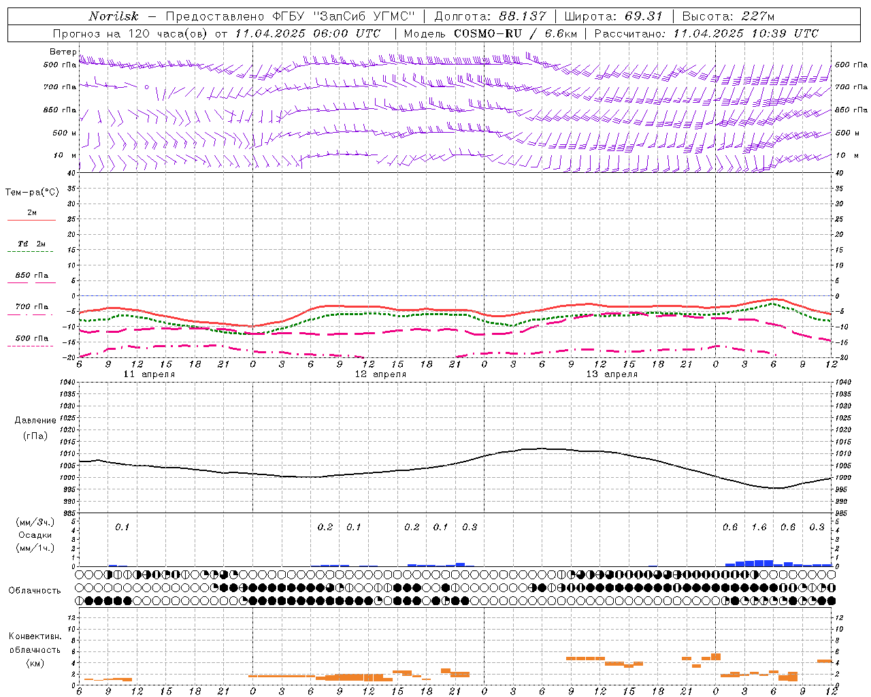Select the "Облачность" cloud cover label
Viewport: 871px width, 697px height.
pos(35,590)
